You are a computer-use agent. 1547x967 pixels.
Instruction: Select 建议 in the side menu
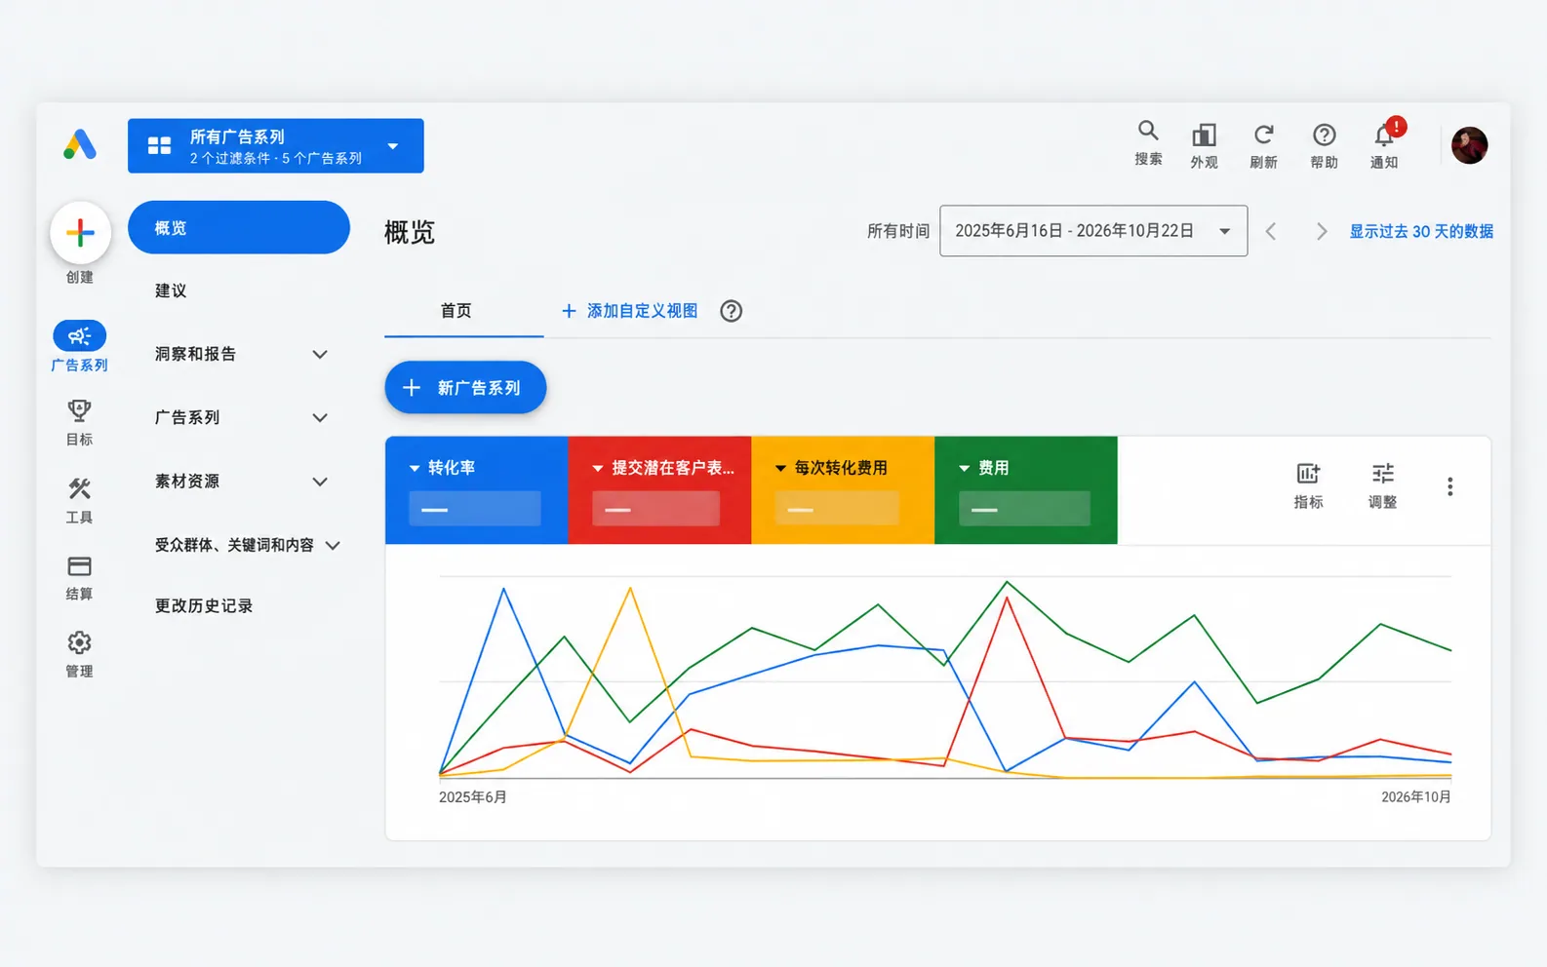(171, 290)
